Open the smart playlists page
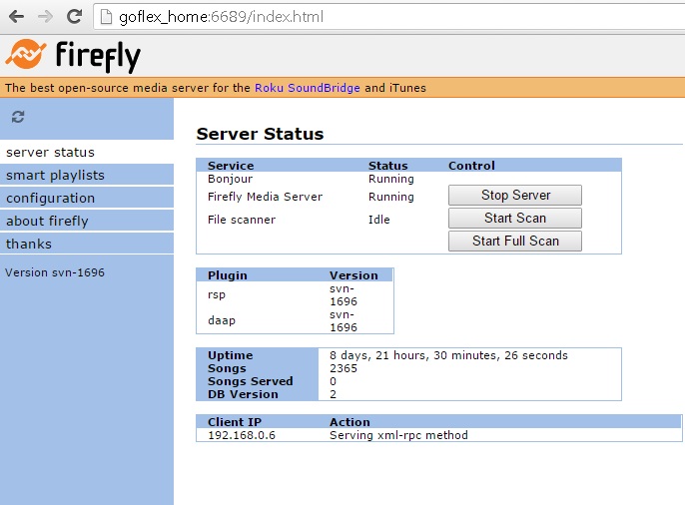Screen dimensions: 685x505 [87, 175]
